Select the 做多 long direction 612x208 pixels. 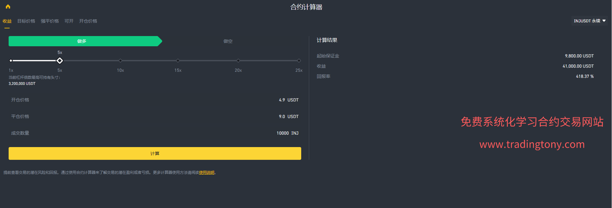pyautogui.click(x=85, y=41)
